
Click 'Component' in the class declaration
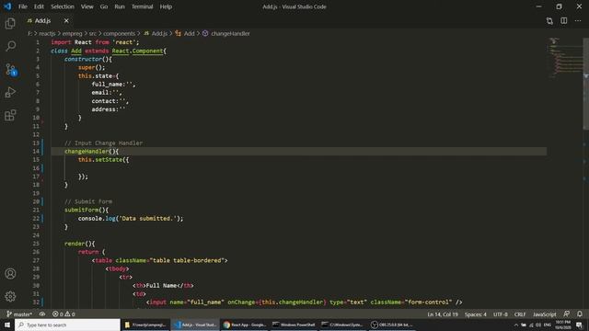[147, 51]
